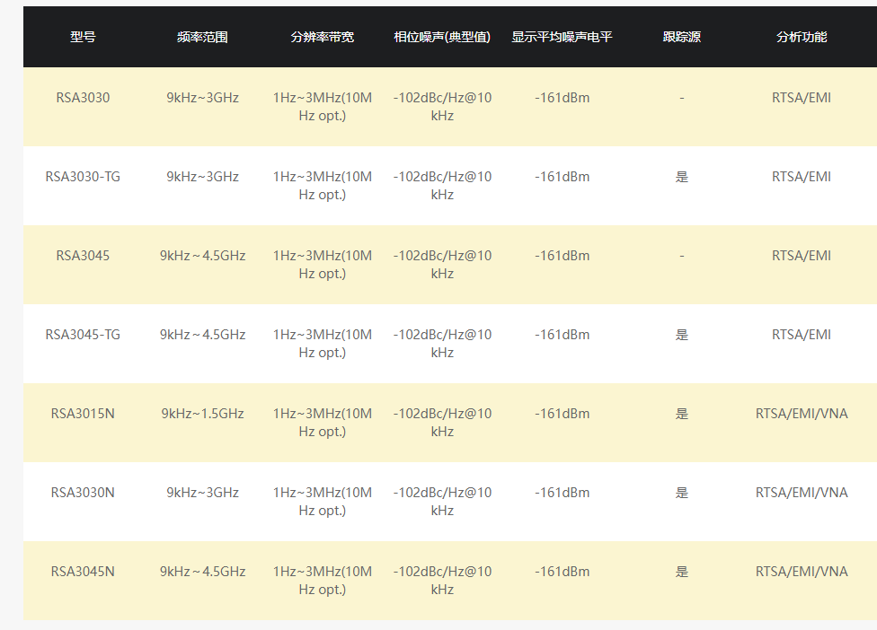The image size is (877, 630).
Task: Click RSA3030N's -102dBc/Hz@10kHz phase noise value
Action: tap(442, 502)
